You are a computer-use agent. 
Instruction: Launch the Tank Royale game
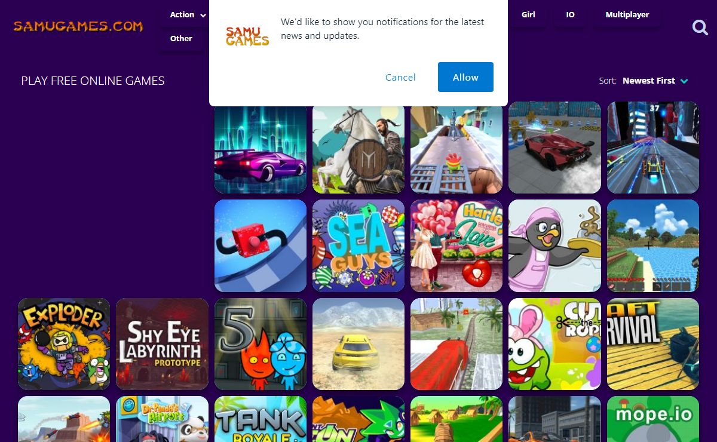coord(261,419)
